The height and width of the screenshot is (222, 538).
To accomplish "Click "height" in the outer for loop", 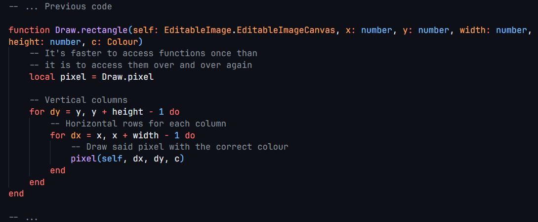I will point(127,112).
